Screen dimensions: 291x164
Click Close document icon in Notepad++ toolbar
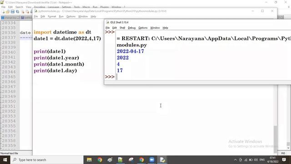tap(23, 12)
